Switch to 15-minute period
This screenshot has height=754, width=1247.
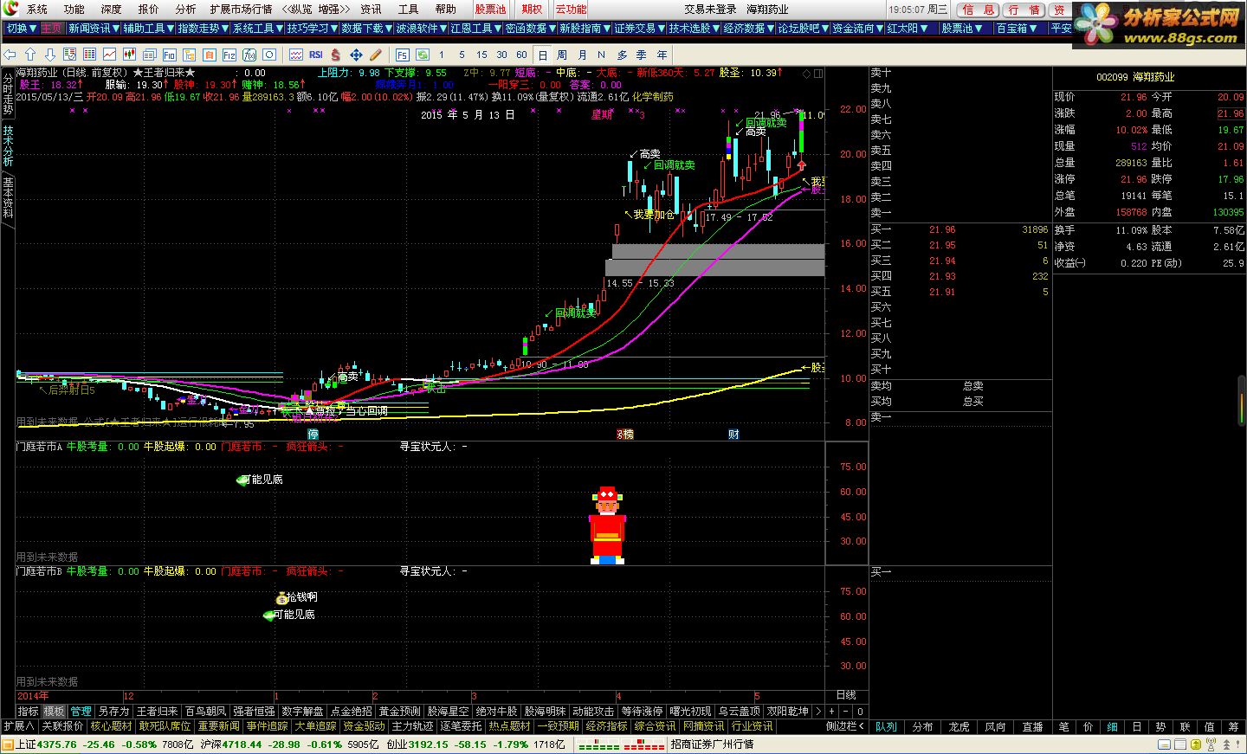tap(481, 55)
